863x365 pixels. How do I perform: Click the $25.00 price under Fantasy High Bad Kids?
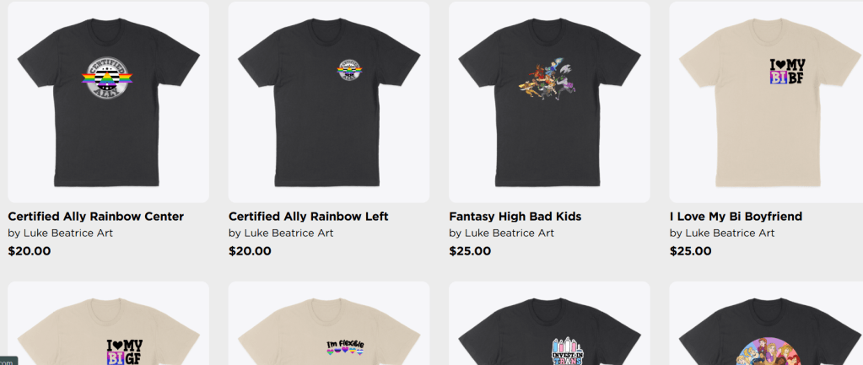(x=470, y=251)
